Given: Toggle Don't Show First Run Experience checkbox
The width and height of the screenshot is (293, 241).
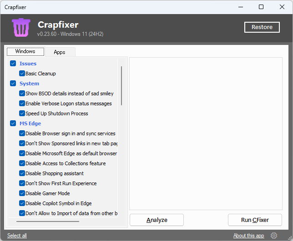Looking at the screenshot, I should [x=22, y=183].
